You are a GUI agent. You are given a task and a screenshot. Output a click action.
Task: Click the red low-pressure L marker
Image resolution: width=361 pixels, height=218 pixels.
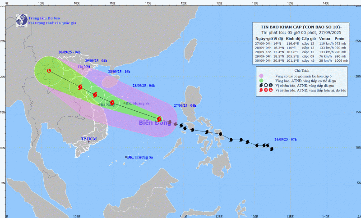pos(49,71)
